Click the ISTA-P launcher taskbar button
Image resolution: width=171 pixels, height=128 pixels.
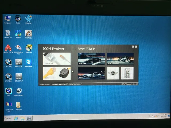[x=29, y=118]
